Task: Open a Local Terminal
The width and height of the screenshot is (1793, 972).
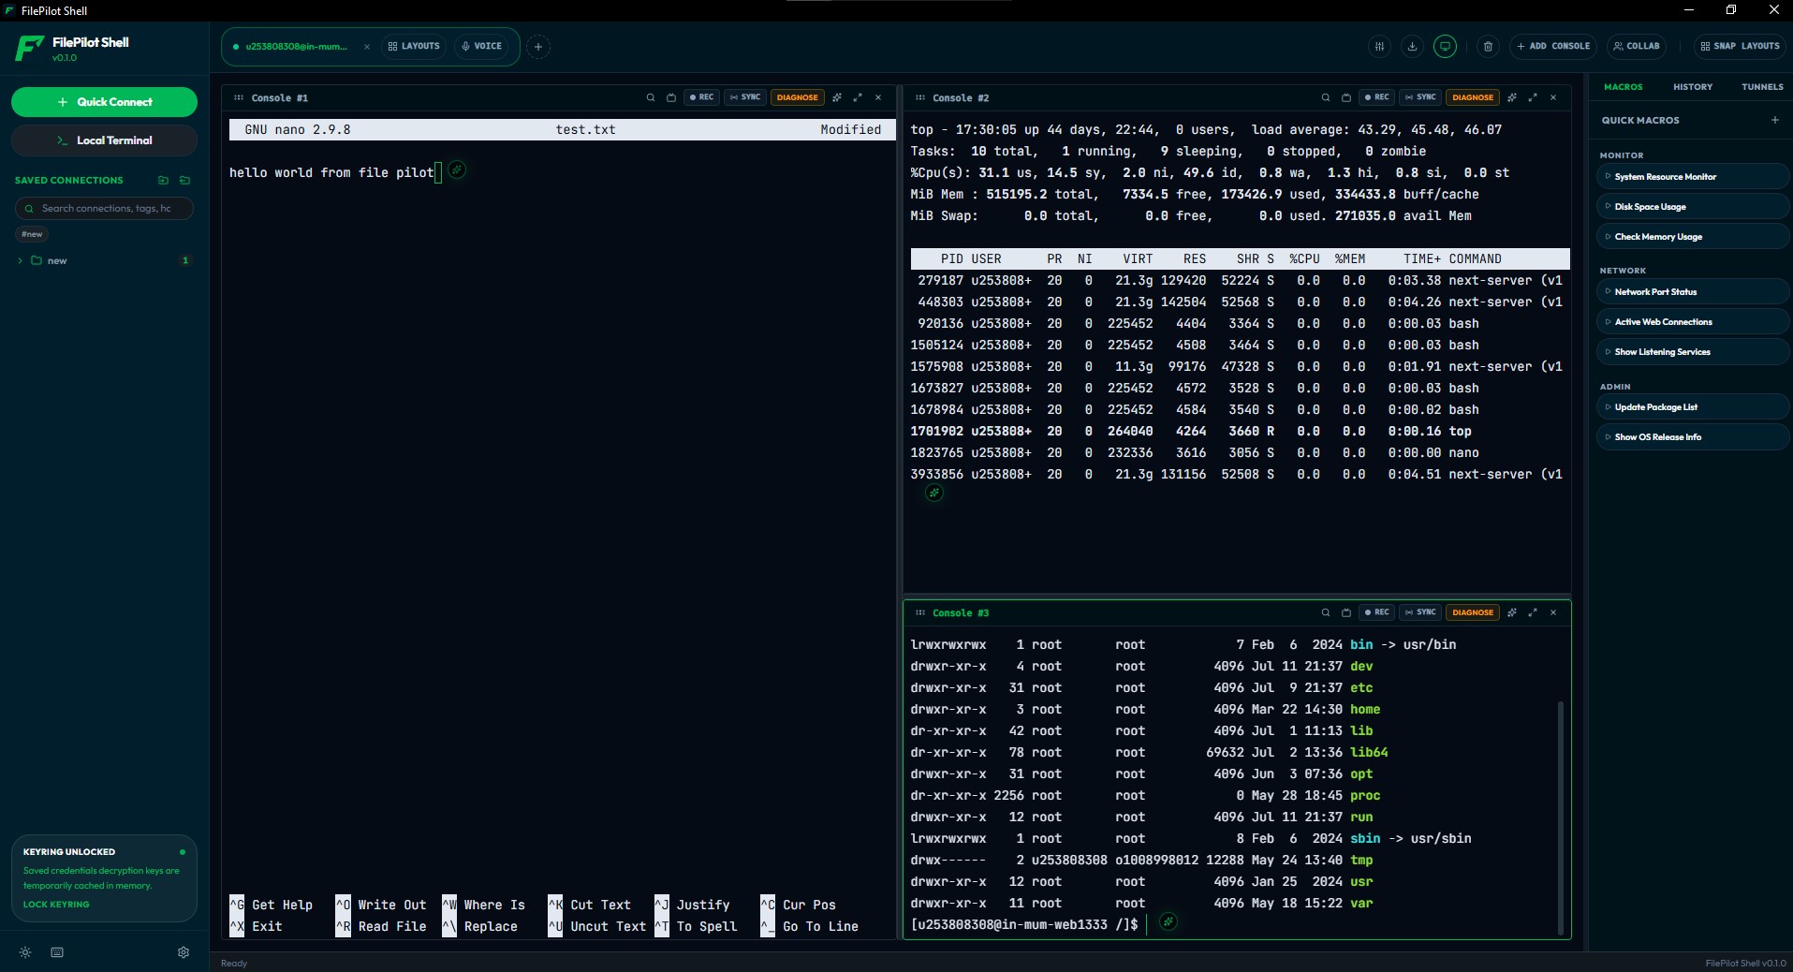Action: point(104,140)
